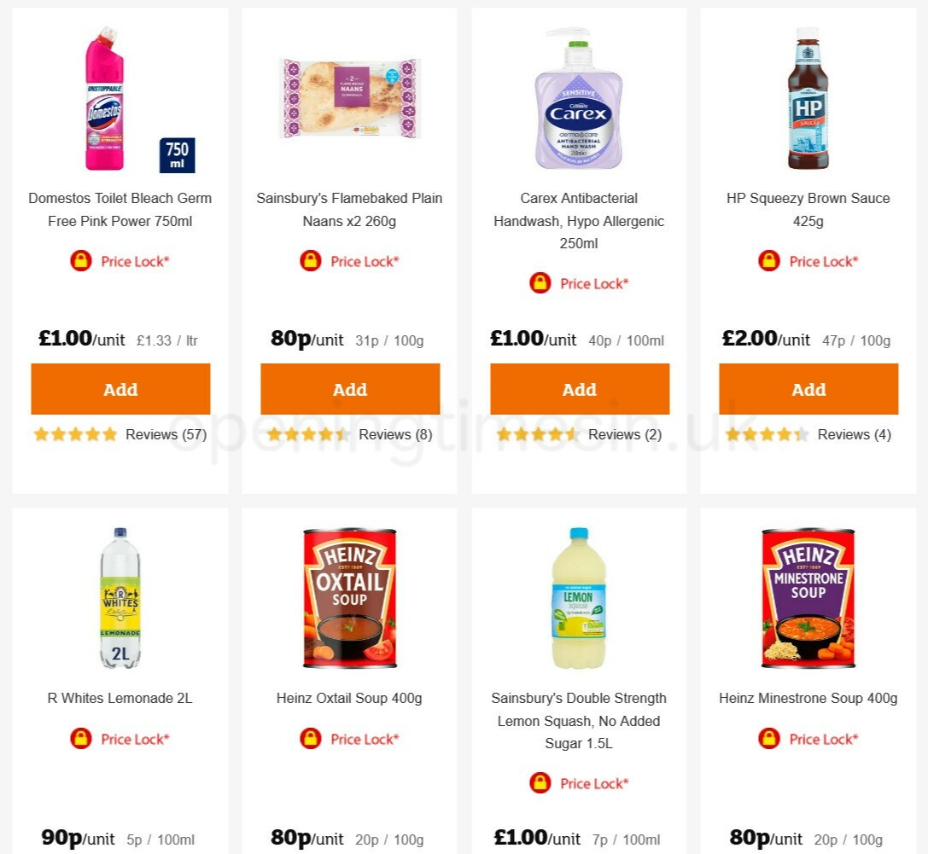
Task: Open Reviews (57) for Domestos bleach
Action: point(167,434)
